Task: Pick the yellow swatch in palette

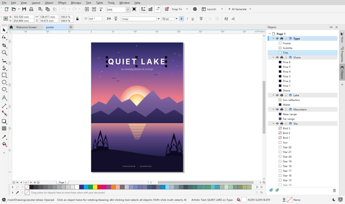Action: coord(95,187)
